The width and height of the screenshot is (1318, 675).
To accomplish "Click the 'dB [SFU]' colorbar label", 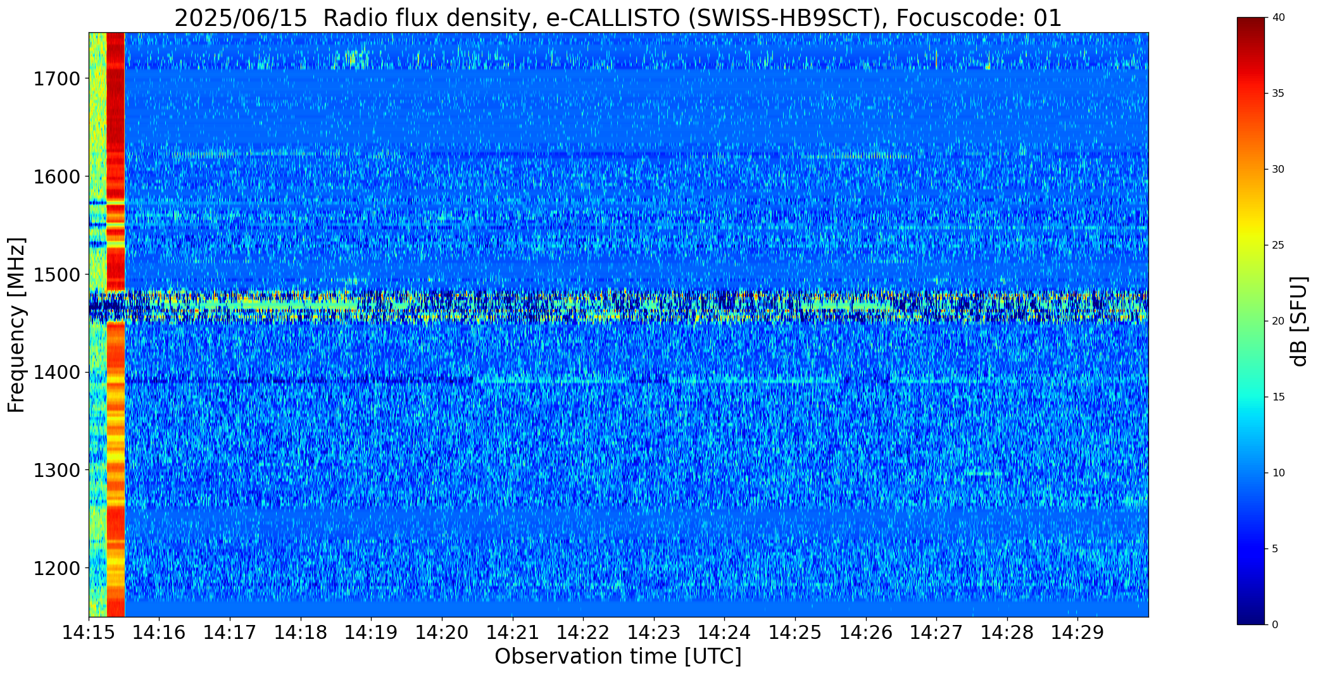I will click(1299, 321).
